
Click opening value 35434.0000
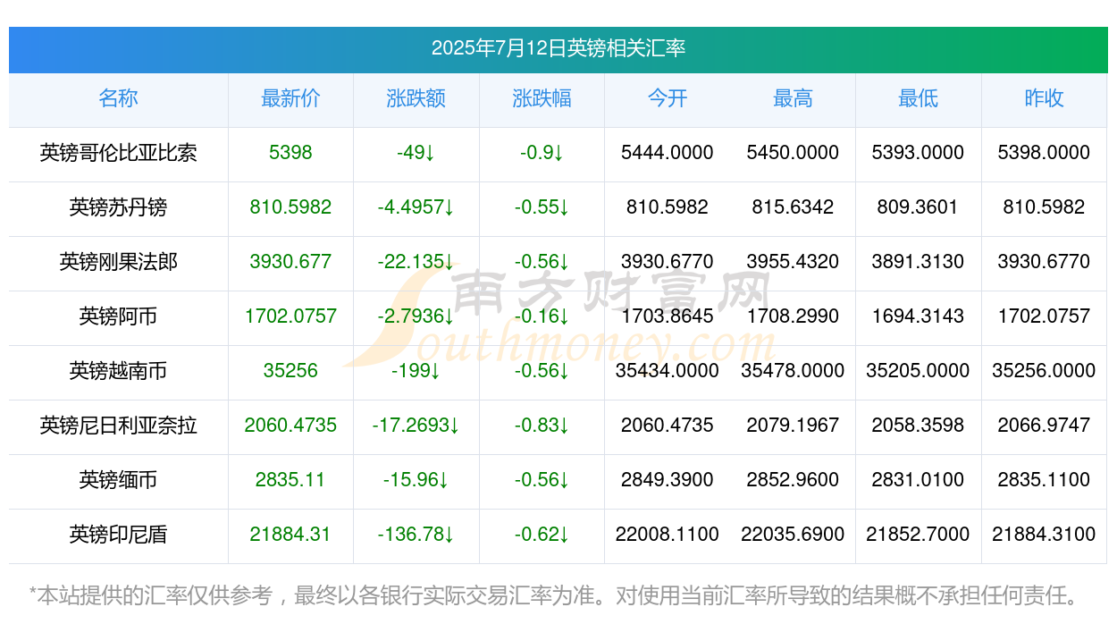668,371
